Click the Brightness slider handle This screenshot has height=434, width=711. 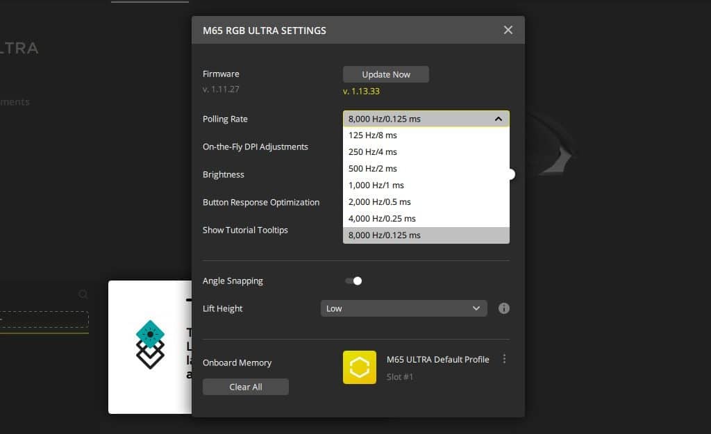click(x=512, y=174)
